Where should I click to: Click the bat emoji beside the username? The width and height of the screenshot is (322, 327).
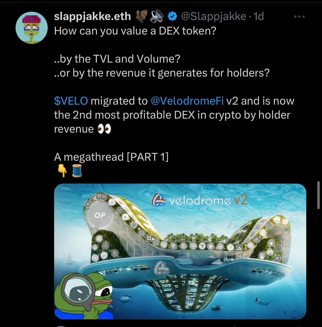coord(142,16)
